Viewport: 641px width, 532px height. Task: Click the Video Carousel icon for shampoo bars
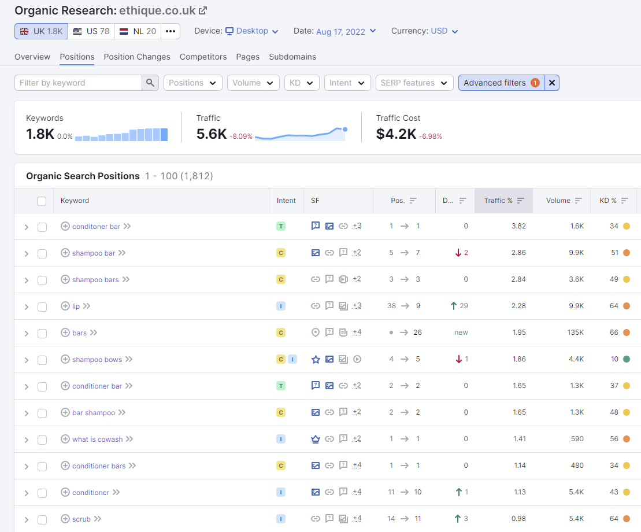(343, 279)
